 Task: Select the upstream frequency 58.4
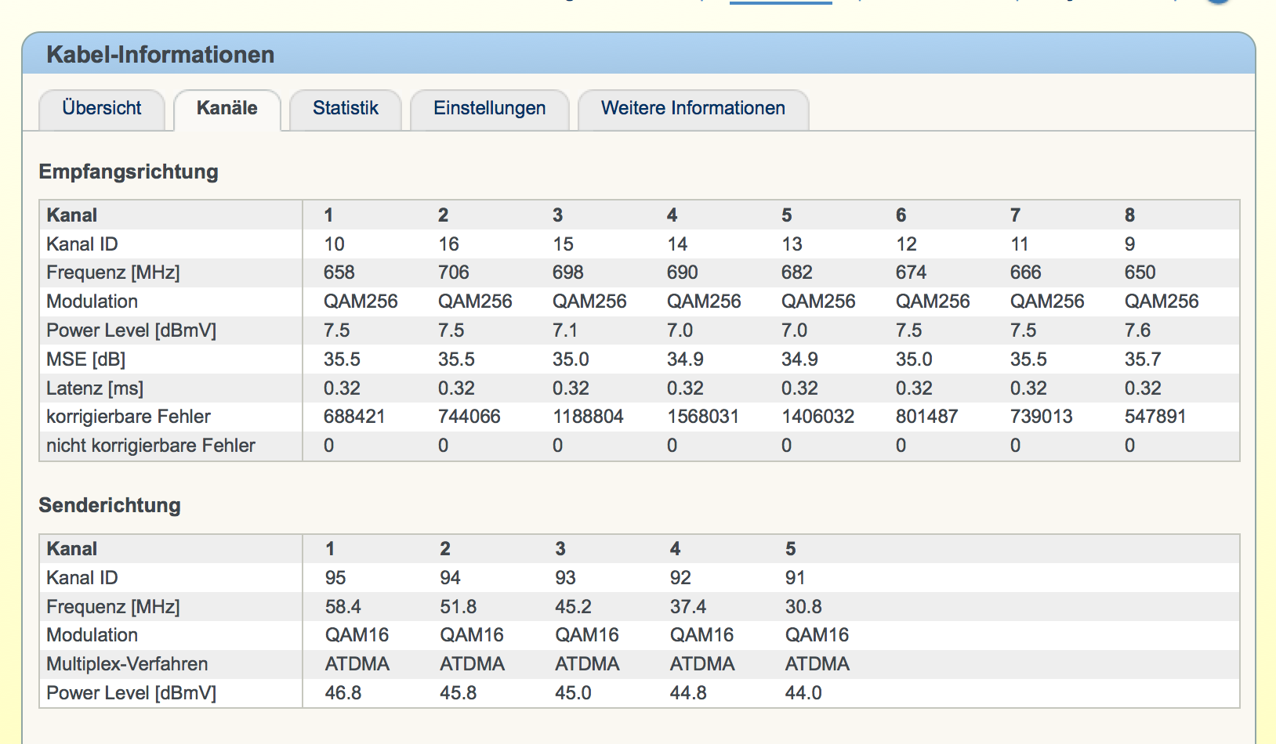pos(343,607)
